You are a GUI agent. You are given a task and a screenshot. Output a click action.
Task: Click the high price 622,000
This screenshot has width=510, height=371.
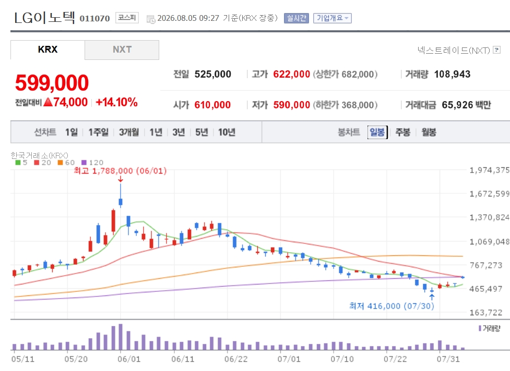(291, 75)
